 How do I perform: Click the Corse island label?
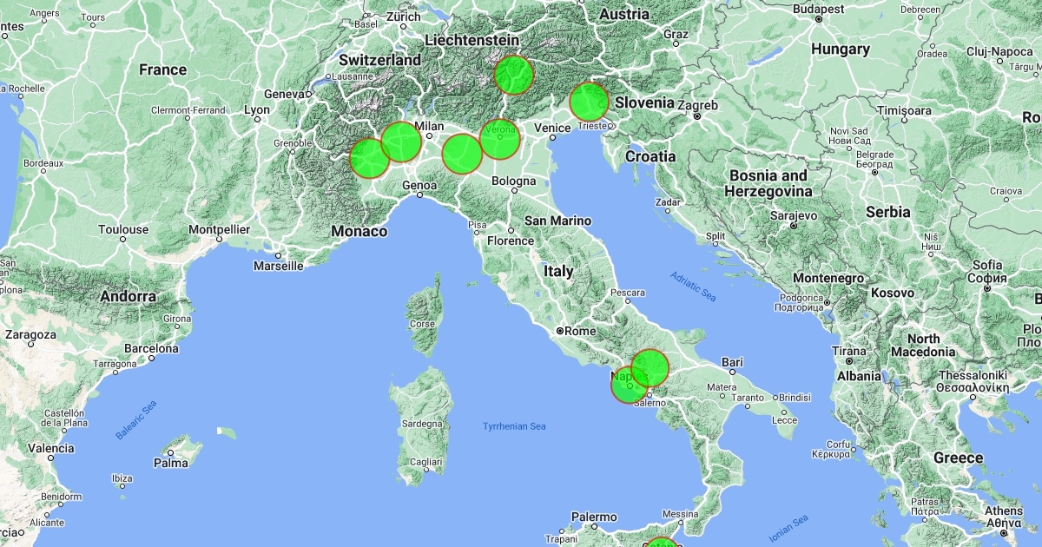coord(422,324)
